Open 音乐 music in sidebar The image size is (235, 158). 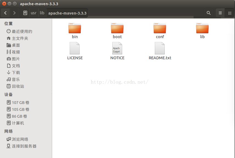[x=26, y=79]
